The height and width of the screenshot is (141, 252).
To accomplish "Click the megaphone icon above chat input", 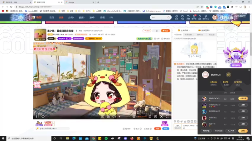I will (x=182, y=122).
